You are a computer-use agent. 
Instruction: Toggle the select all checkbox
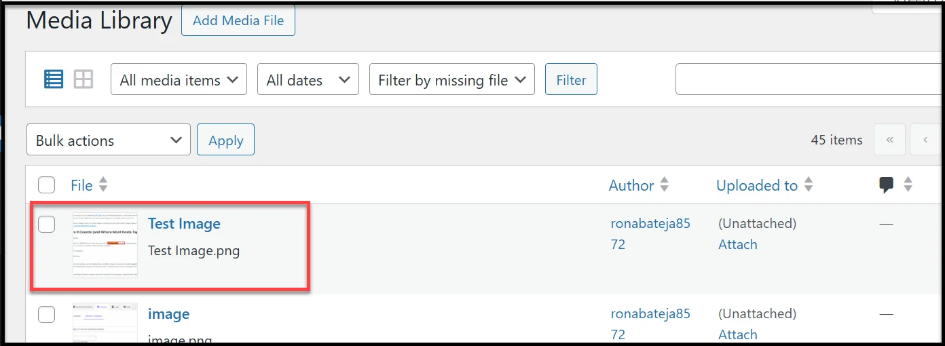(x=46, y=185)
